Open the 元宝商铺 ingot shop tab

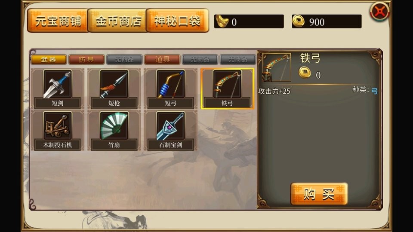58,21
